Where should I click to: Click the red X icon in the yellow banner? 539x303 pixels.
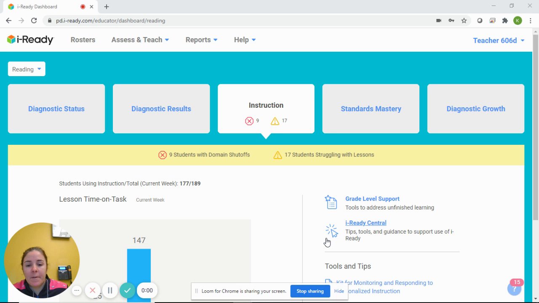pyautogui.click(x=162, y=155)
